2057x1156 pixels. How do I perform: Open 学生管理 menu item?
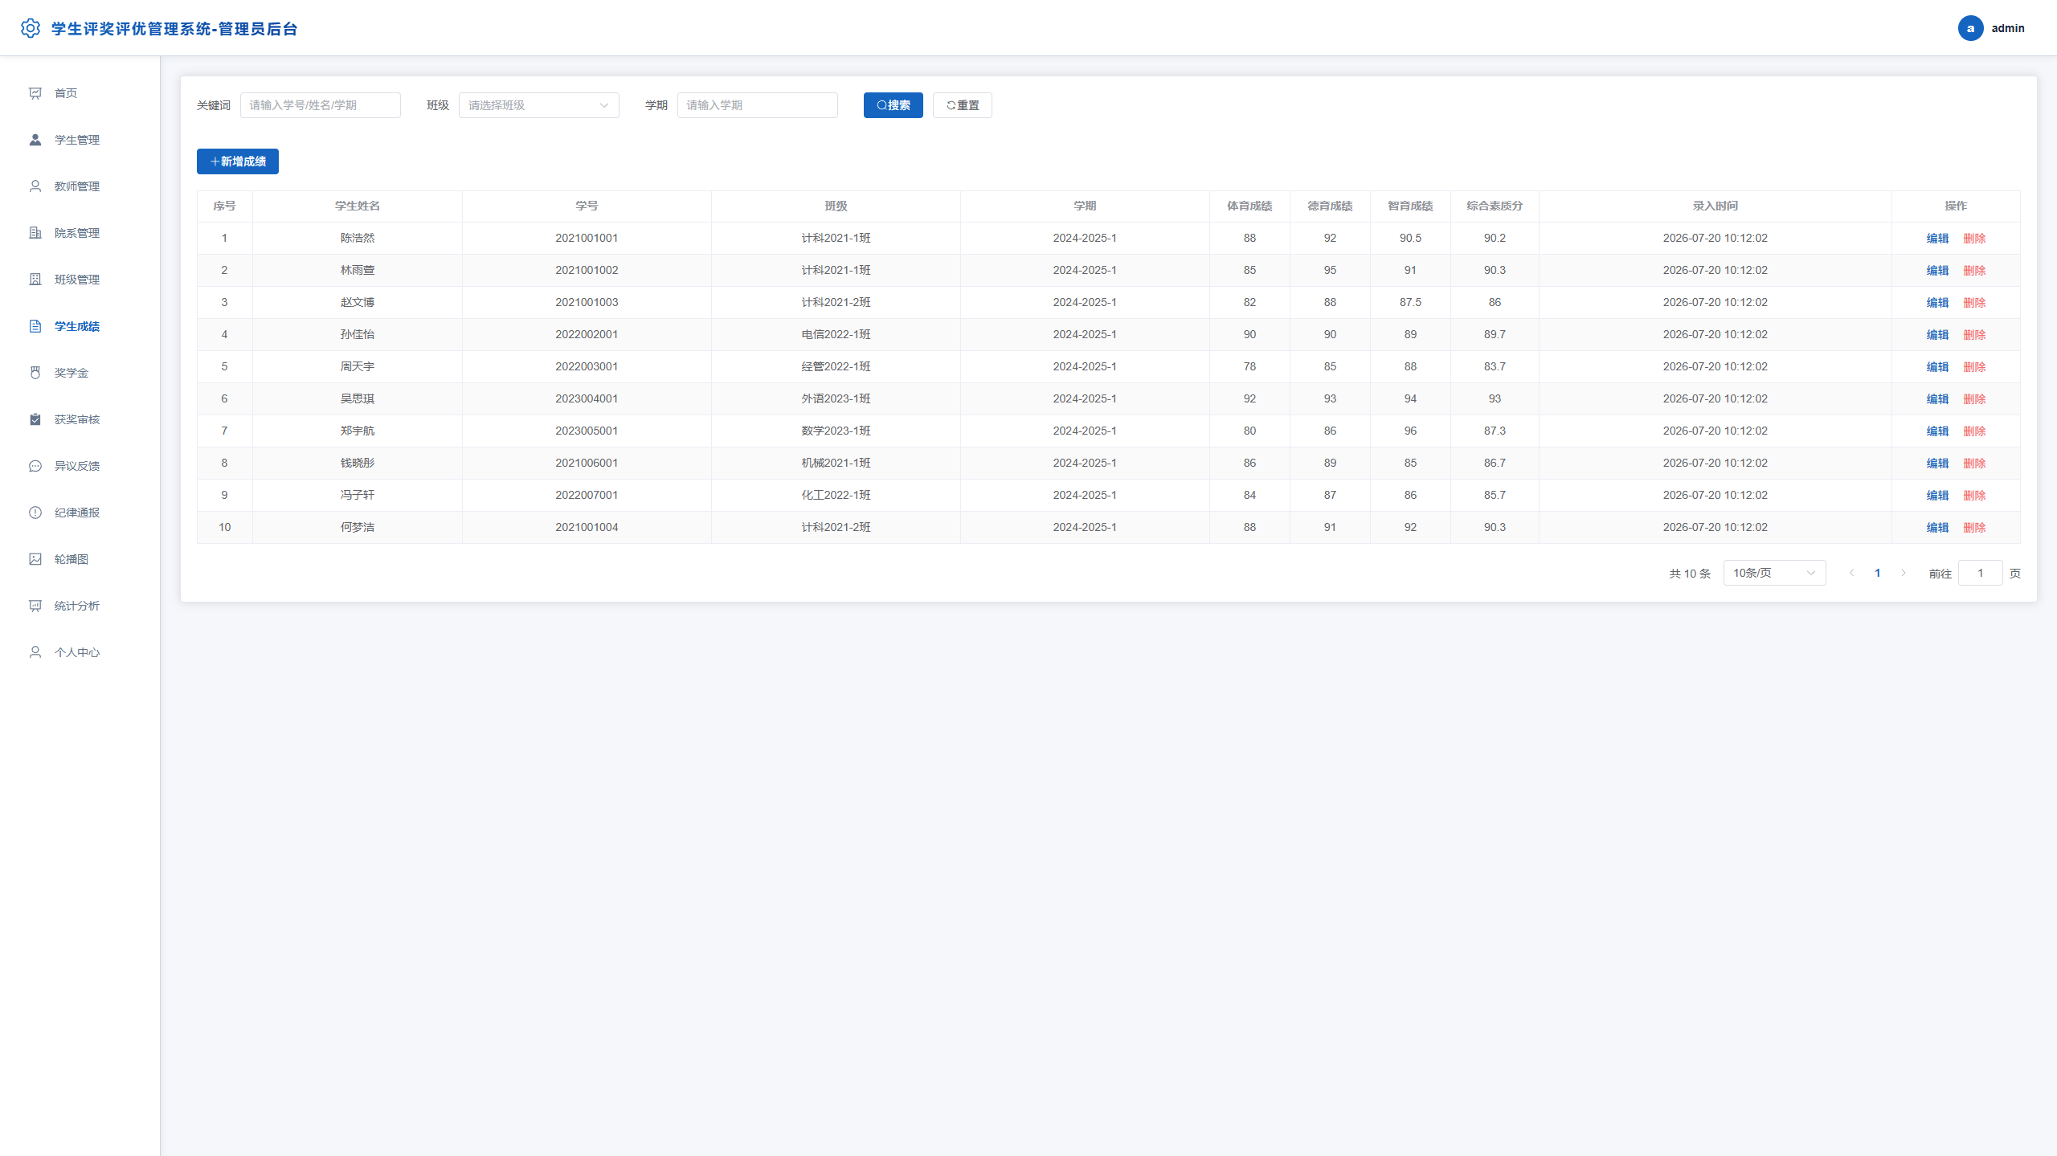[80, 140]
